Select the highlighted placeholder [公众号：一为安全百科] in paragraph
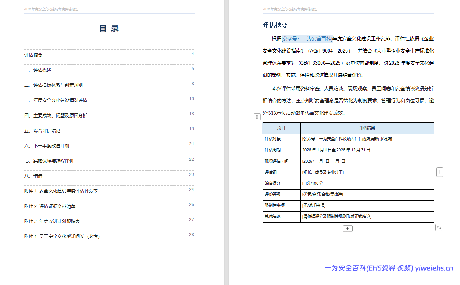460x285 pixels. click(307, 39)
